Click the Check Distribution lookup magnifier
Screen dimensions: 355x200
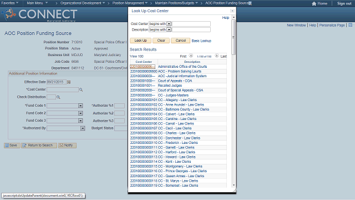(58, 97)
